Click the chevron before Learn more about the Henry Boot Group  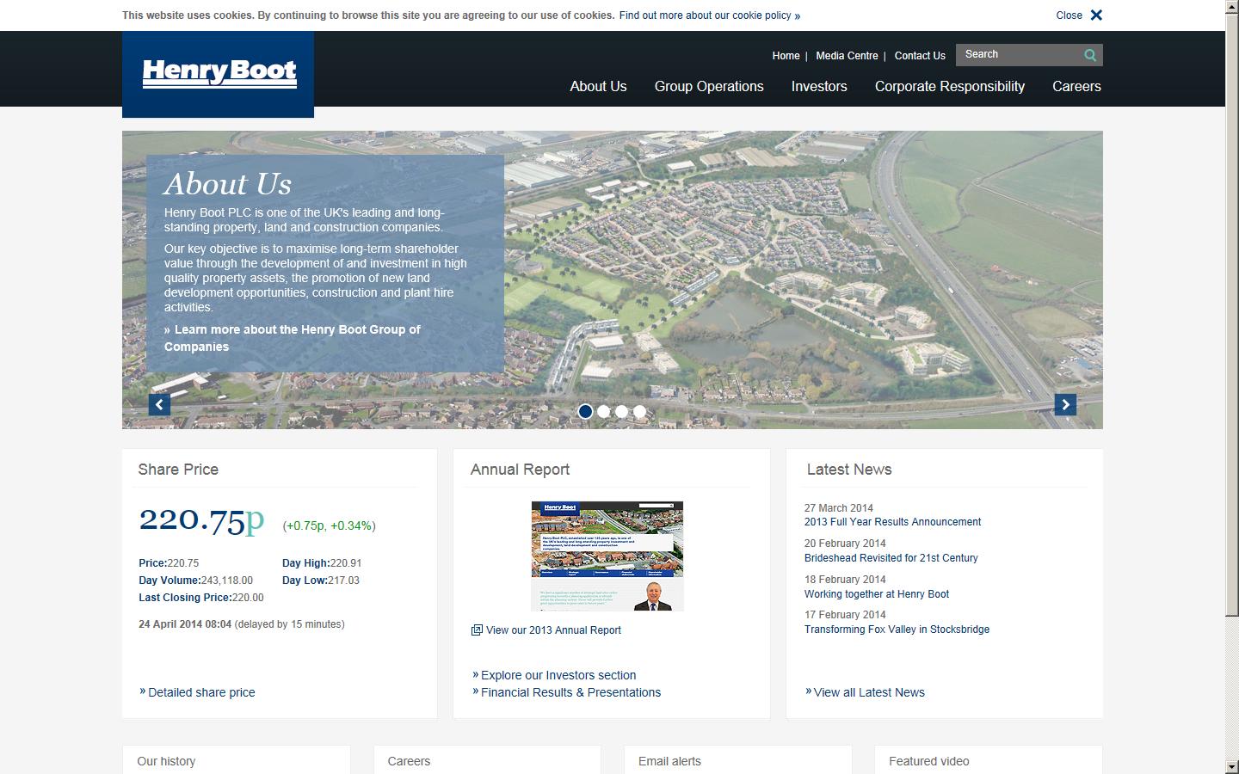coord(169,329)
